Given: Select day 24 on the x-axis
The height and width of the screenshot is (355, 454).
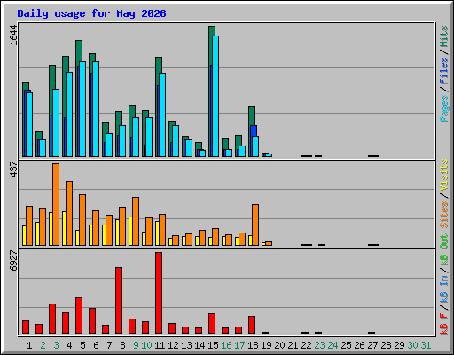Looking at the screenshot, I should [x=333, y=345].
